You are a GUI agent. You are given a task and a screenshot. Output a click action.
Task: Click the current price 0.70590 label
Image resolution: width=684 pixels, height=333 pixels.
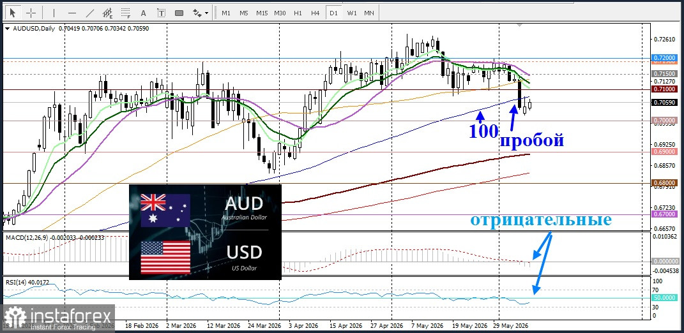tap(665, 103)
